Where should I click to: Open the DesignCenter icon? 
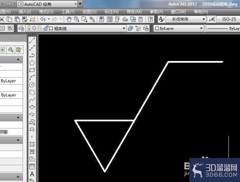110,19
